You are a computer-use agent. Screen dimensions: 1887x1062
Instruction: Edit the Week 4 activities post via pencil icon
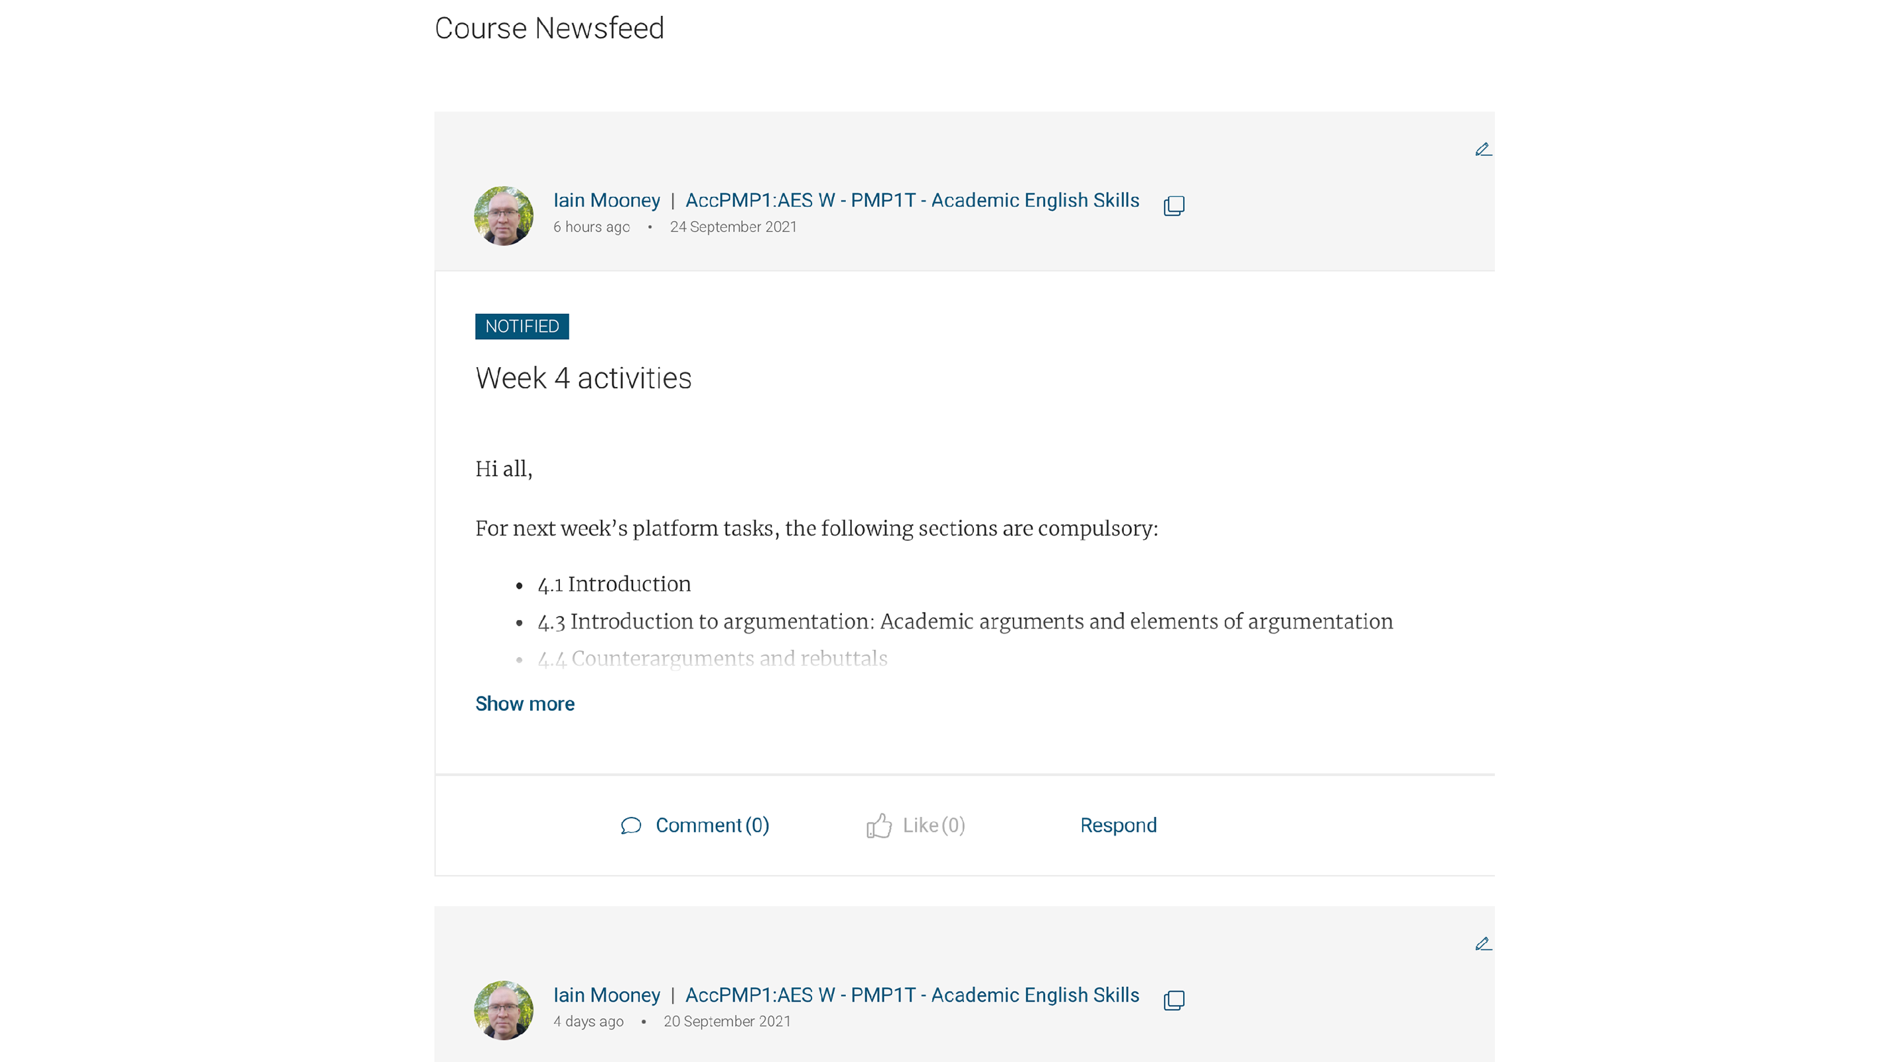coord(1483,149)
